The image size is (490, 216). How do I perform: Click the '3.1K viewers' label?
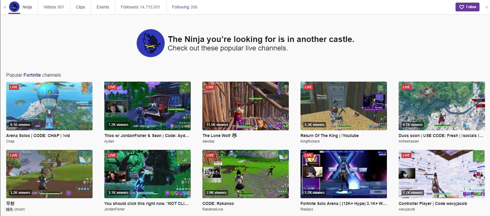point(118,193)
